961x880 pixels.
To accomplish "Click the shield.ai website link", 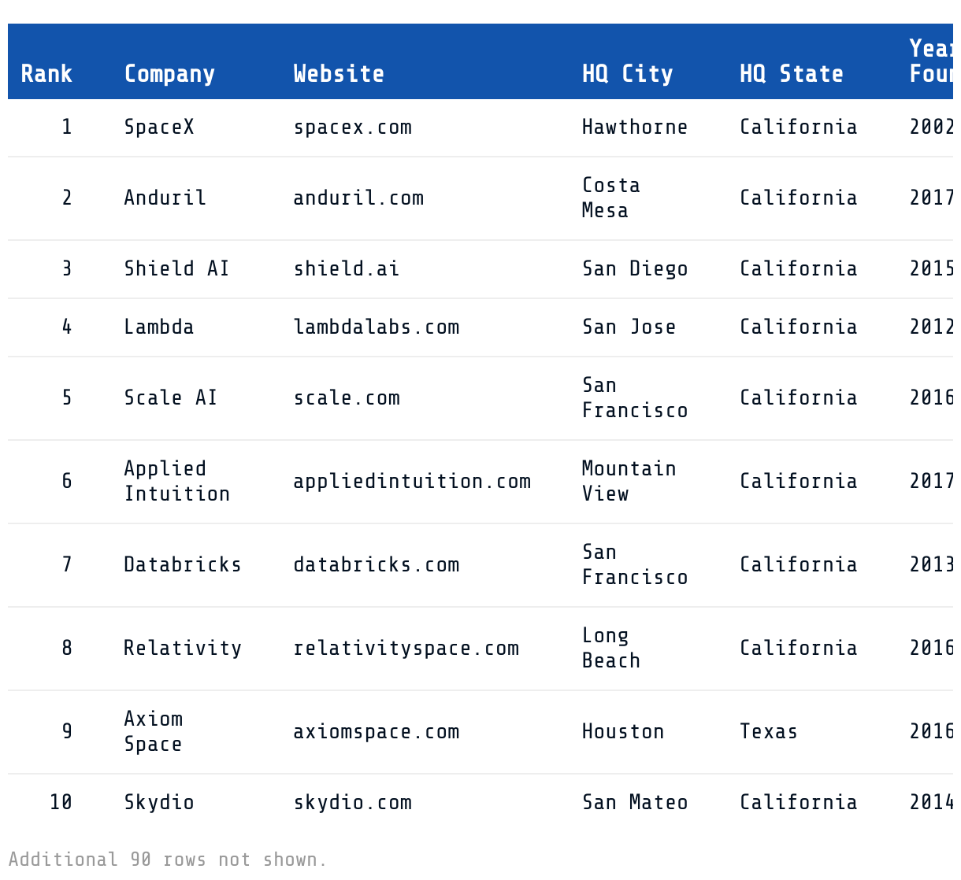I will coord(346,269).
